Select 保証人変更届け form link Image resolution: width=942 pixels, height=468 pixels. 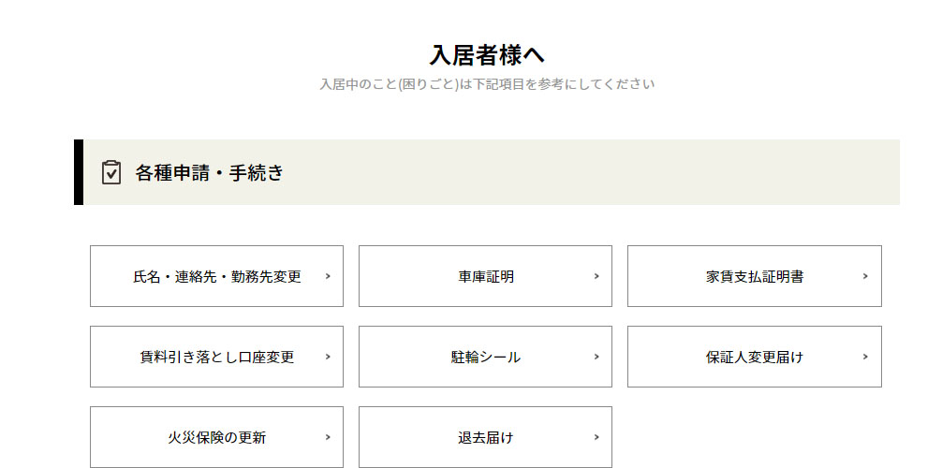pos(754,358)
